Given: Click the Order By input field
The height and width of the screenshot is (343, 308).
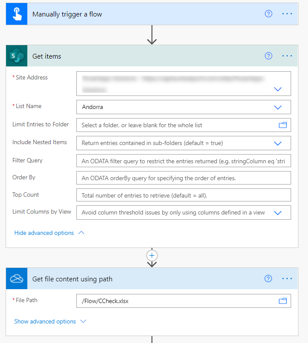Looking at the screenshot, I should (183, 178).
